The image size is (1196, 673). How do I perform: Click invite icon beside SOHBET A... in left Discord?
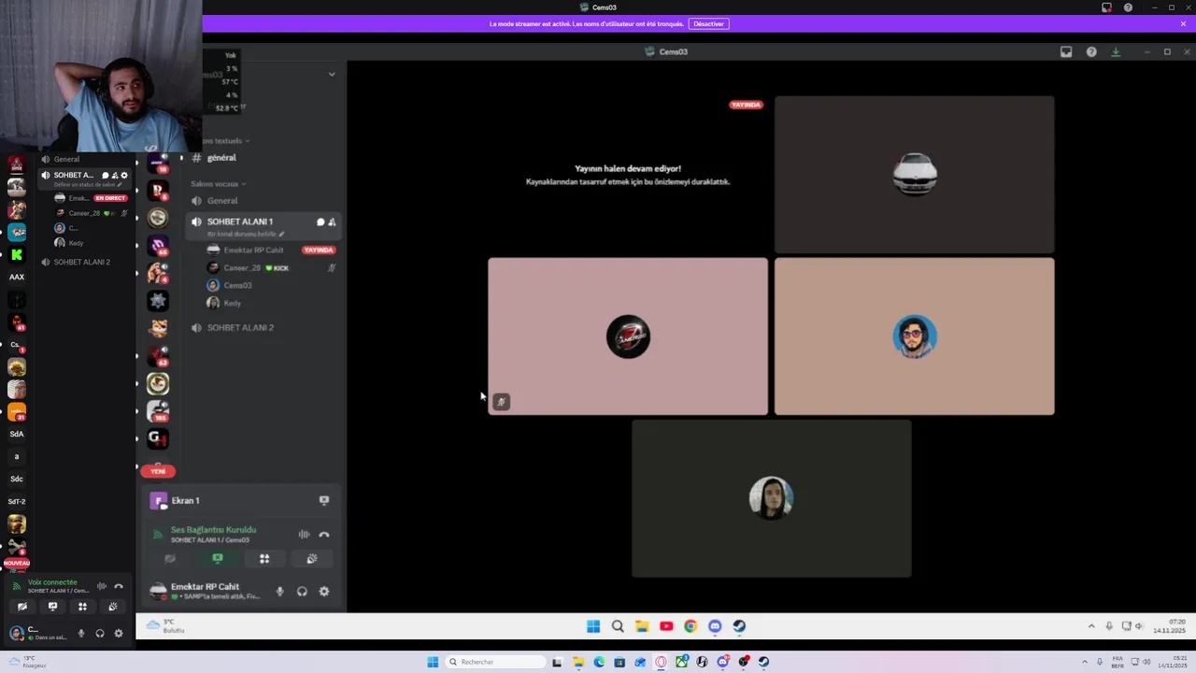(x=115, y=175)
